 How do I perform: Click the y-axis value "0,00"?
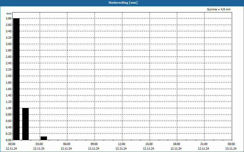point(9,140)
